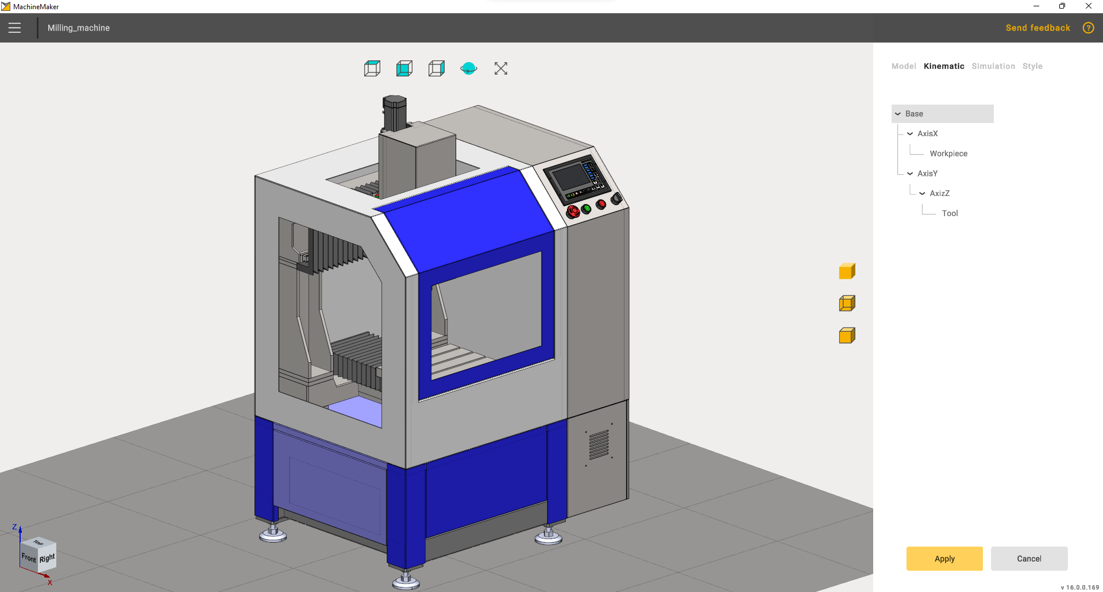The width and height of the screenshot is (1103, 592).
Task: Open the hamburger menu
Action: click(15, 28)
